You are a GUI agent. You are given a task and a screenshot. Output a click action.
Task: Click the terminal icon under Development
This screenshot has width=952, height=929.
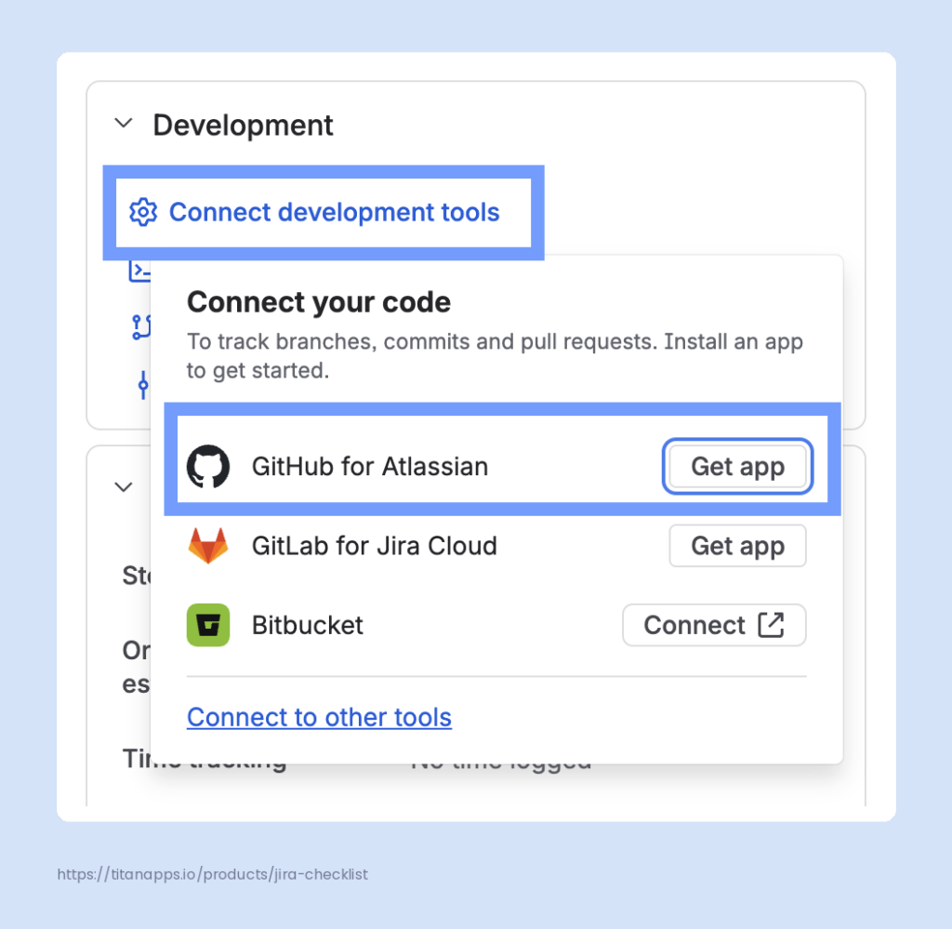click(139, 271)
